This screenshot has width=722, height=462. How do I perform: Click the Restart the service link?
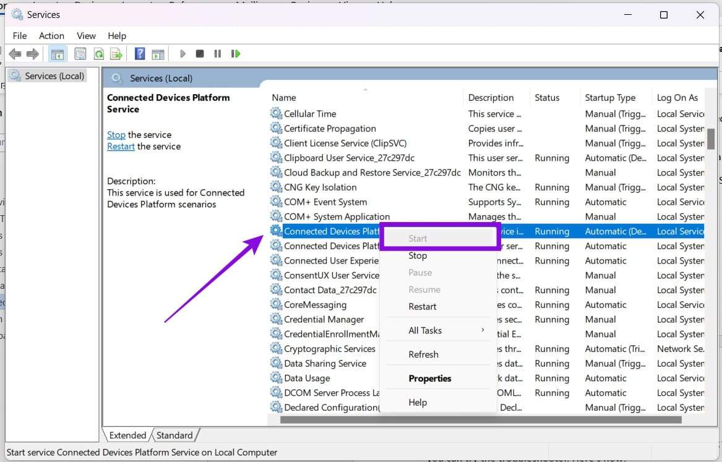121,147
